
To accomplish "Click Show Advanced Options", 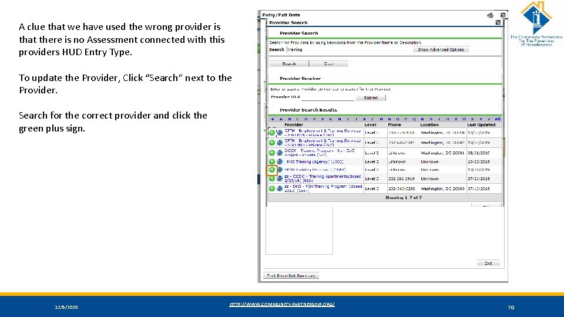I will [441, 49].
